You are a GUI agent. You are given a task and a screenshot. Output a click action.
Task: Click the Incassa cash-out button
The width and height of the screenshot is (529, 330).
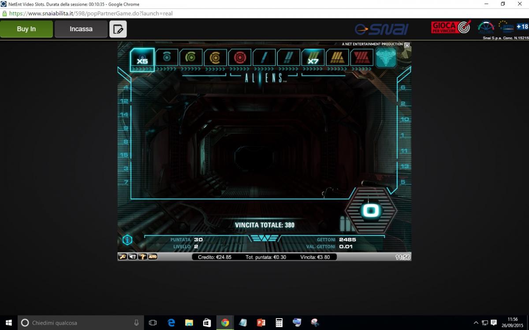point(81,29)
